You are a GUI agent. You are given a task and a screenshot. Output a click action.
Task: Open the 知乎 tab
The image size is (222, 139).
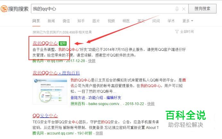[81, 21]
